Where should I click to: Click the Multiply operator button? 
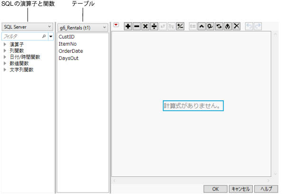[x=145, y=26]
